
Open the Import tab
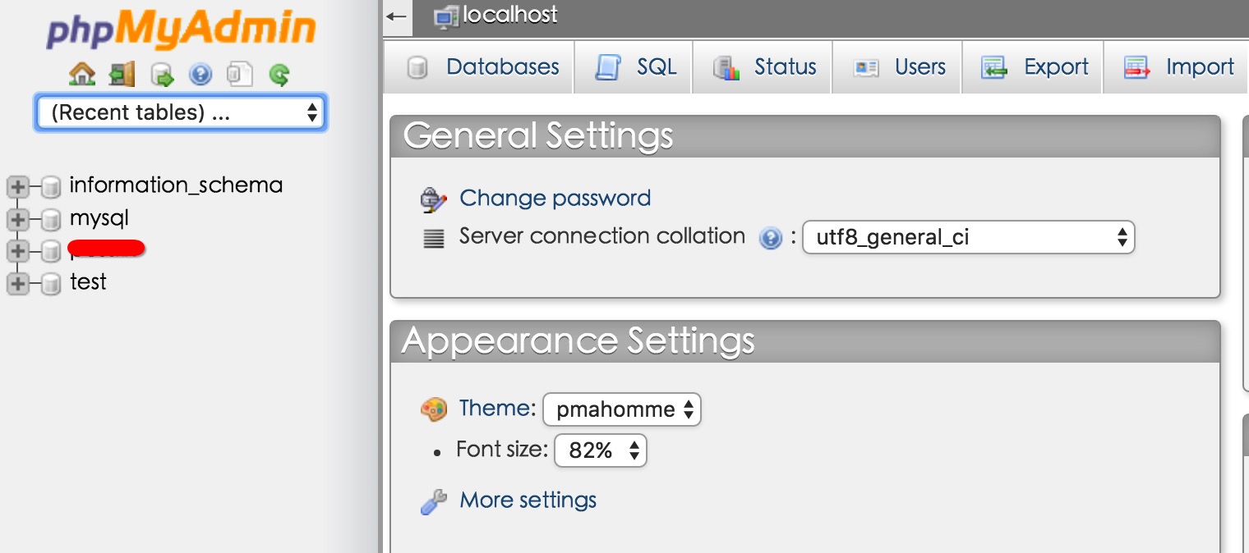click(1176, 67)
